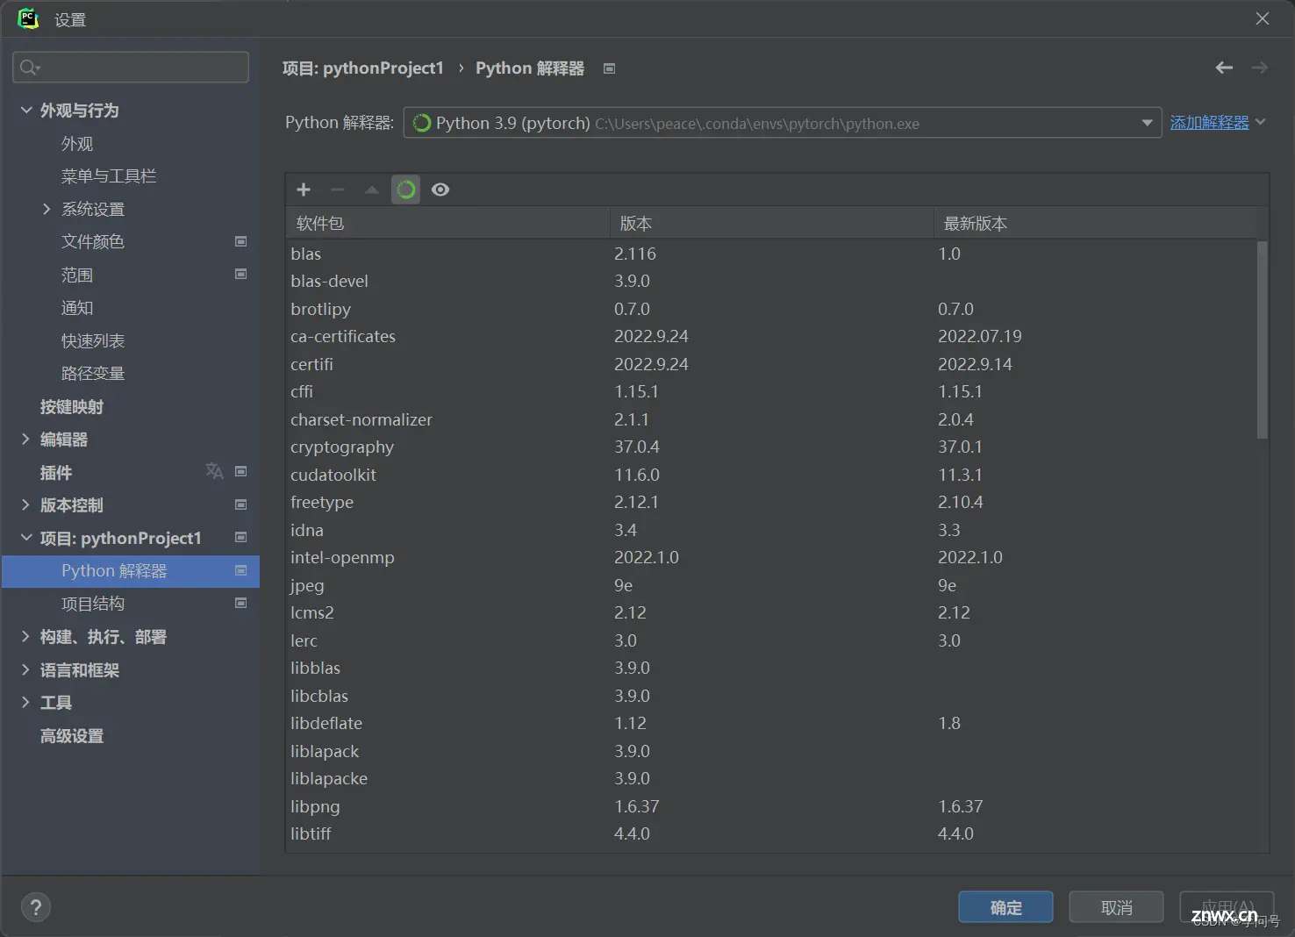Viewport: 1295px width, 937px height.
Task: Open the 菜单与工具栏 settings page
Action: pos(109,176)
